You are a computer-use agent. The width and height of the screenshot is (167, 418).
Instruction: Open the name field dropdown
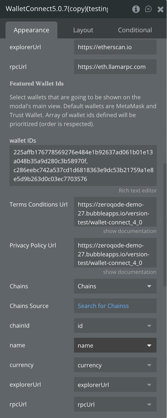[115, 345]
